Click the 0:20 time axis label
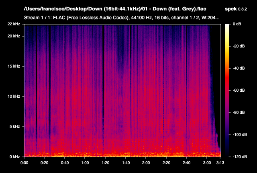Viewport: 257px width, 173px height. 45,163
